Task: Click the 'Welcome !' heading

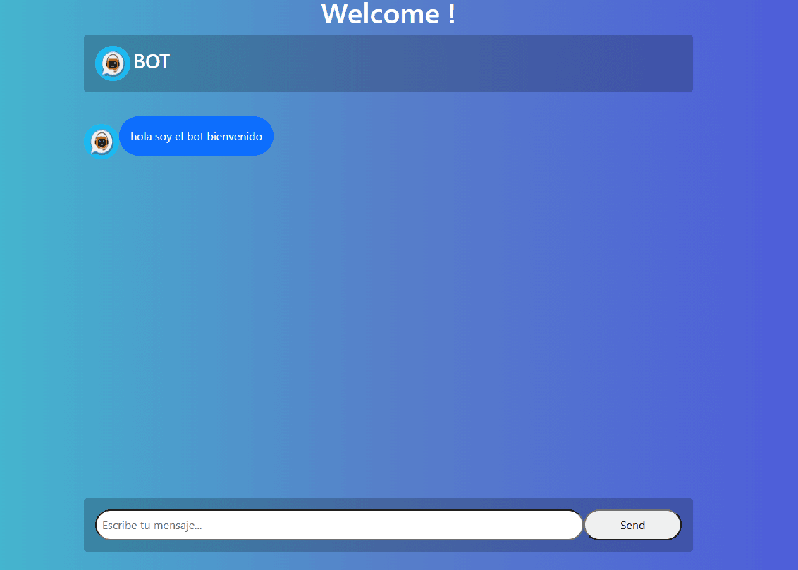Action: pos(388,14)
